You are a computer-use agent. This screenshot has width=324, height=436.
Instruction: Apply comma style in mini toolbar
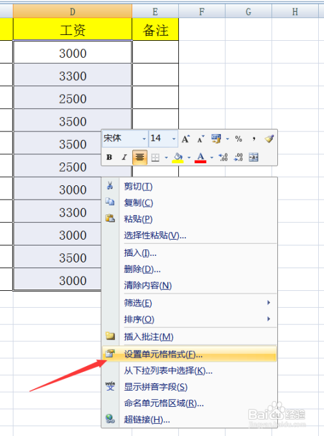coord(253,139)
